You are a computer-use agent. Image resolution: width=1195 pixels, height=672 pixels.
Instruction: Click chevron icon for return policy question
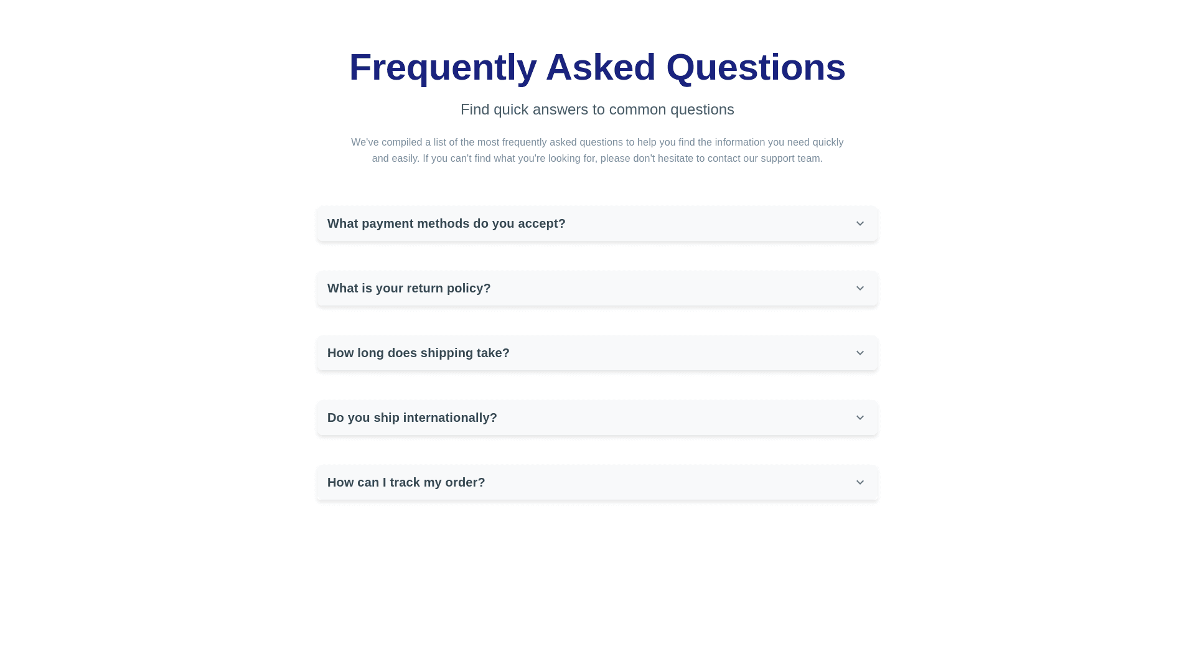(860, 288)
